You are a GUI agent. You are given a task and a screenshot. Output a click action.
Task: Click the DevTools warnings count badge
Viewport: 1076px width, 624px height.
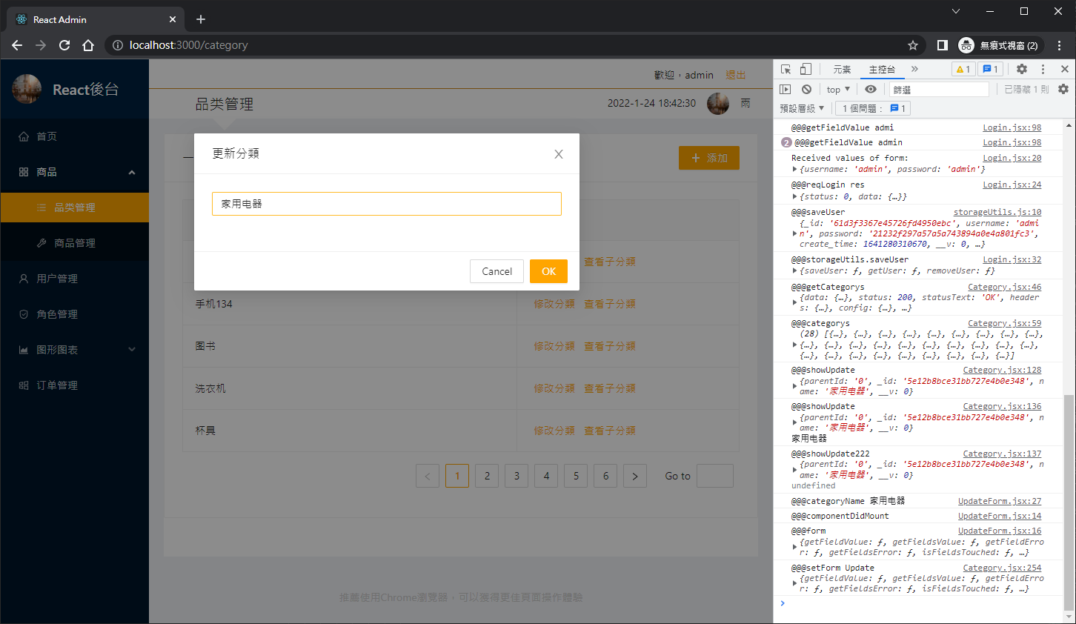pos(963,69)
